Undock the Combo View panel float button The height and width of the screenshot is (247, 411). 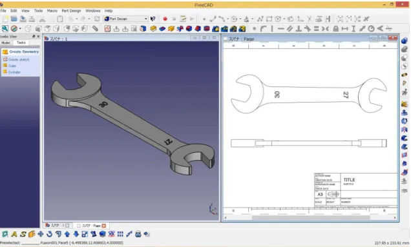coord(34,36)
